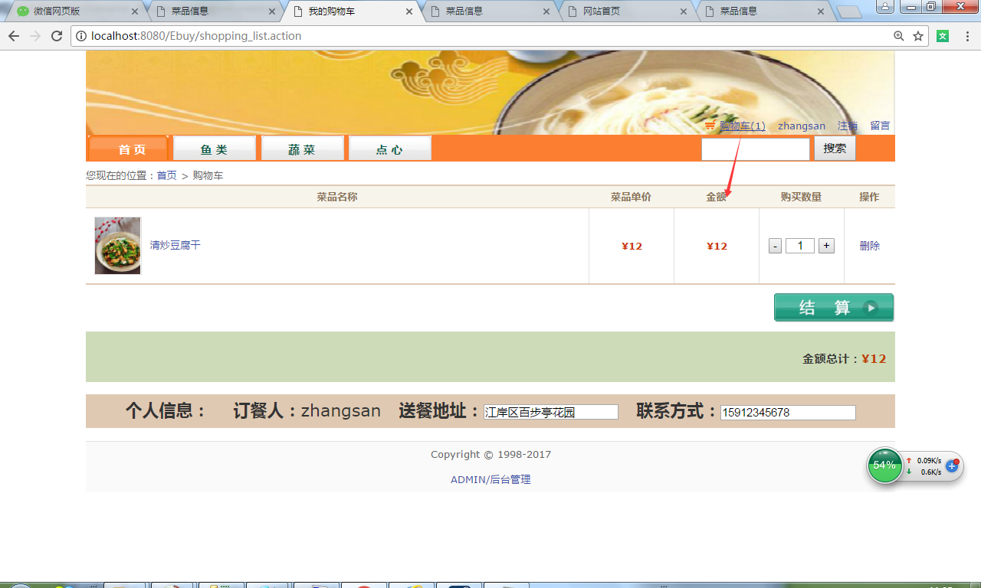Click the green 结算 checkout button
The width and height of the screenshot is (981, 588).
click(x=834, y=307)
